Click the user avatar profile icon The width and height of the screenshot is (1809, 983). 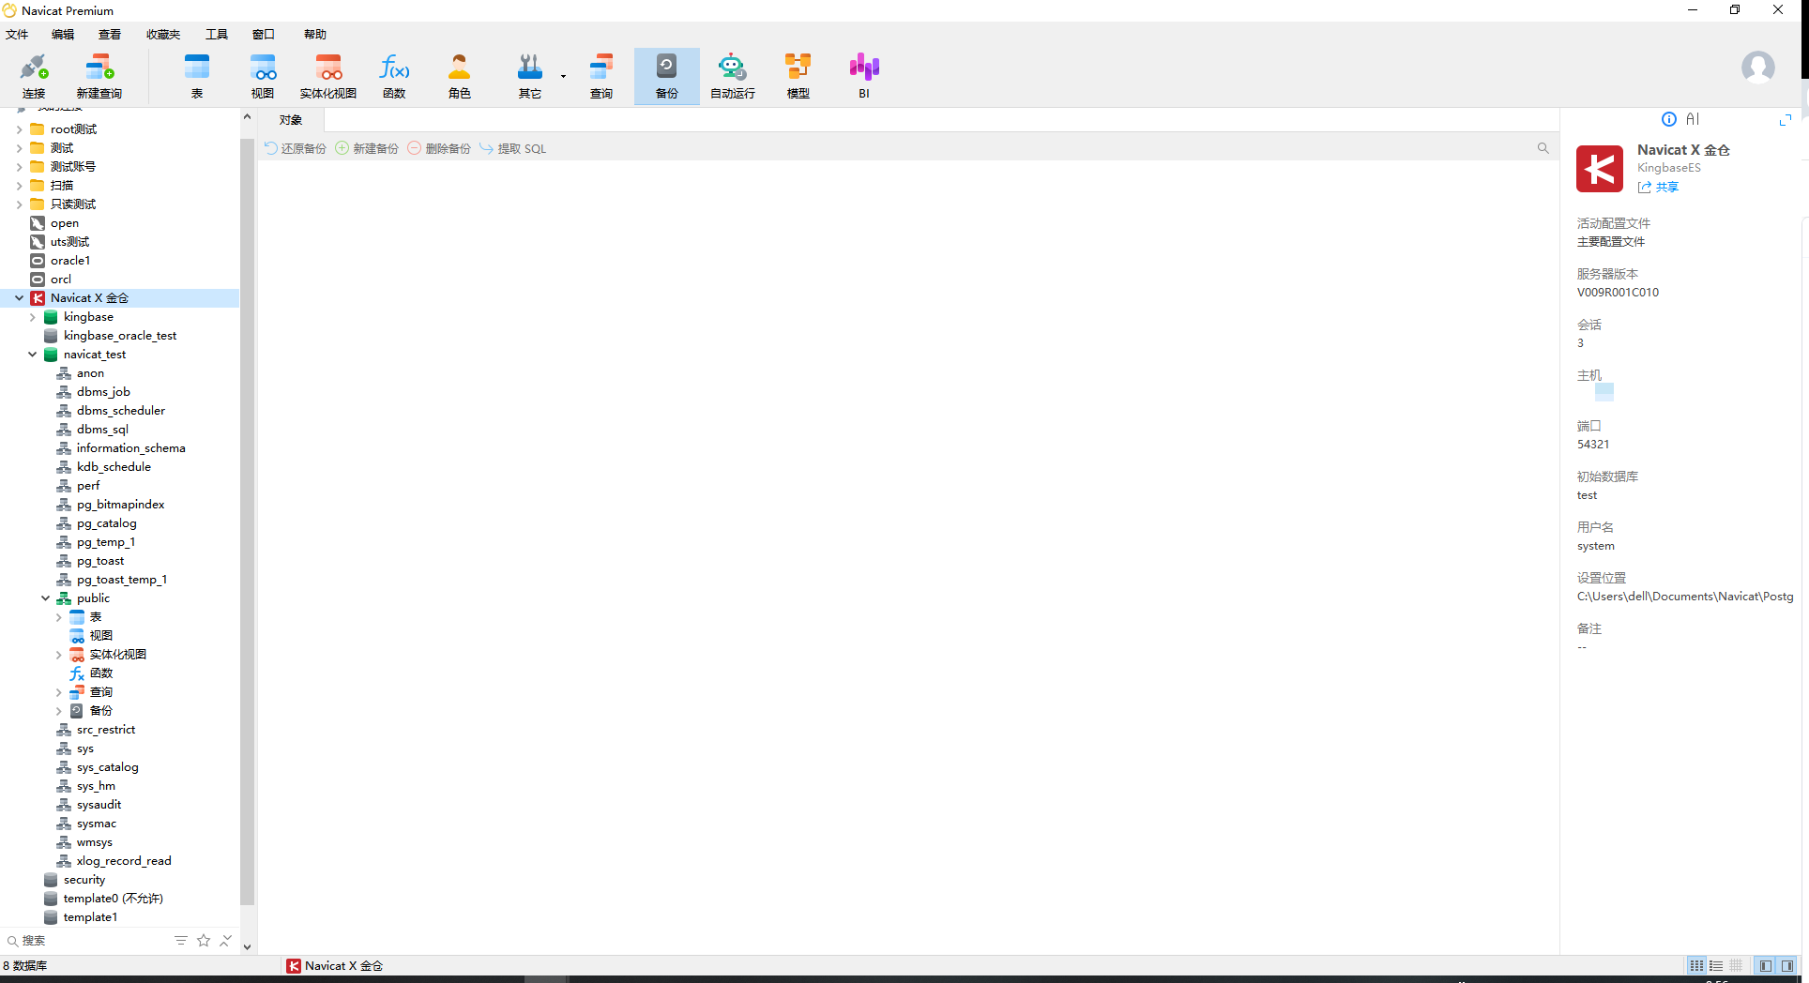click(1757, 68)
